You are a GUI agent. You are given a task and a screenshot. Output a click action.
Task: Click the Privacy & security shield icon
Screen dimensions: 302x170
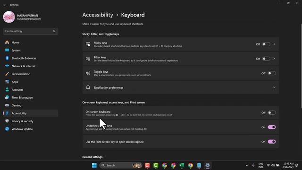click(7, 121)
